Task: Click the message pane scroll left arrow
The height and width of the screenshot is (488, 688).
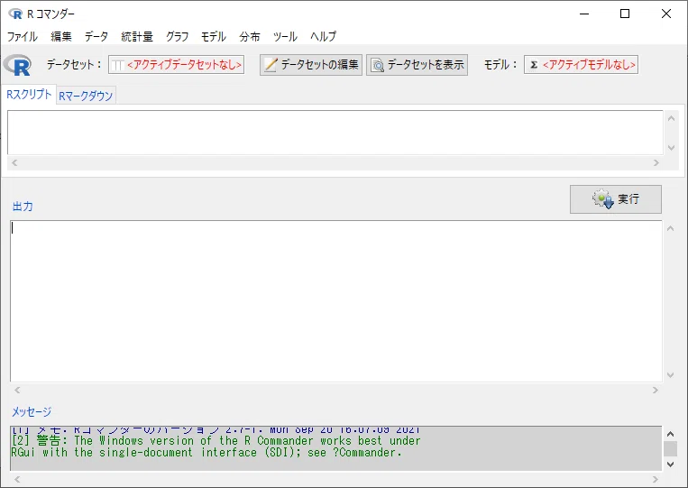Action: (x=17, y=479)
